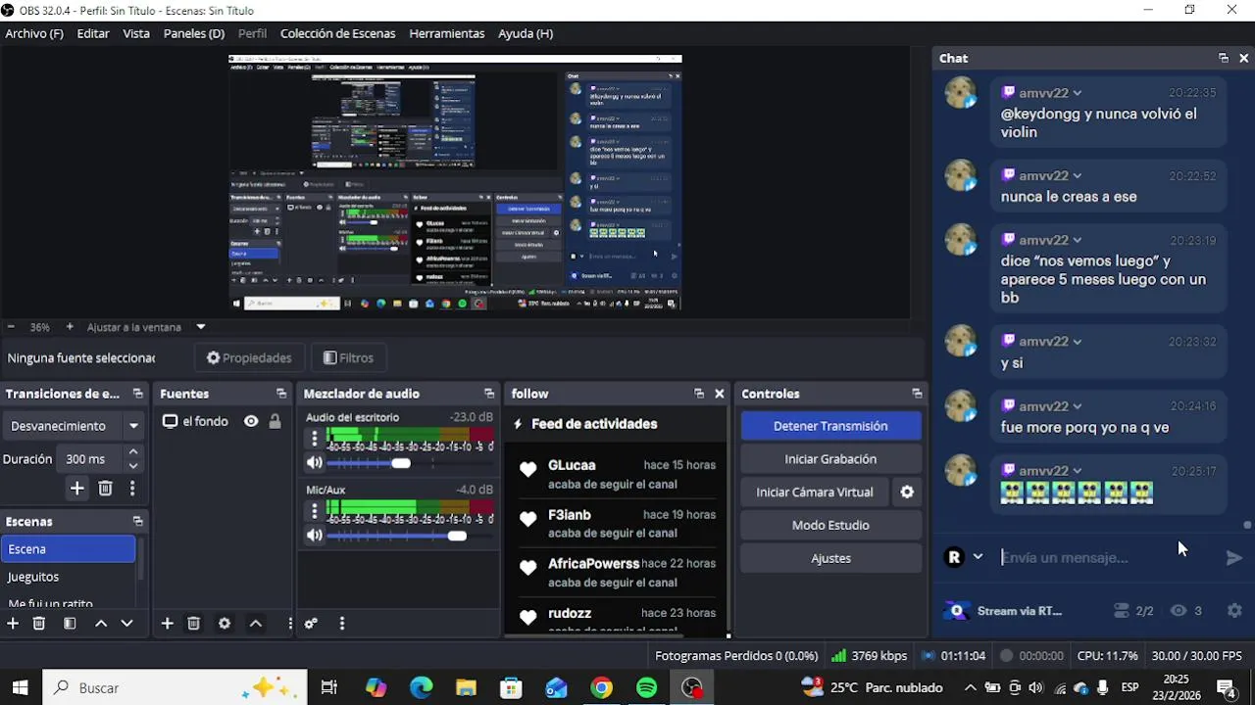Move the selected scene down
The image size is (1255, 705).
coord(126,623)
